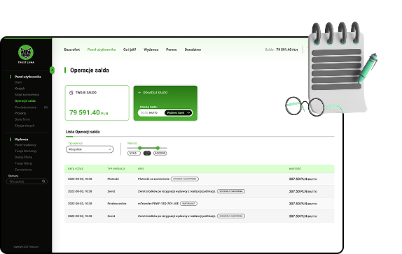Open Projekty in the sidebar
402x254 pixels.
tap(20, 113)
